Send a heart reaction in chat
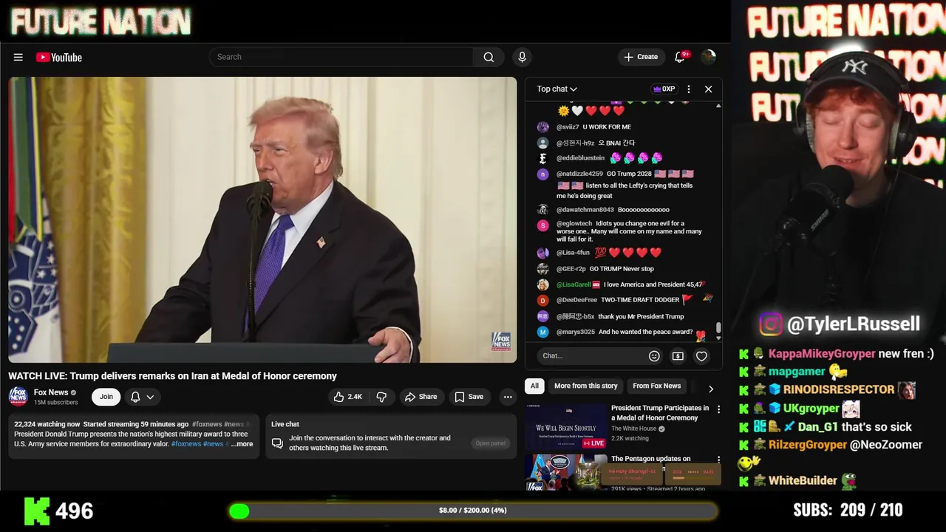 pos(701,356)
